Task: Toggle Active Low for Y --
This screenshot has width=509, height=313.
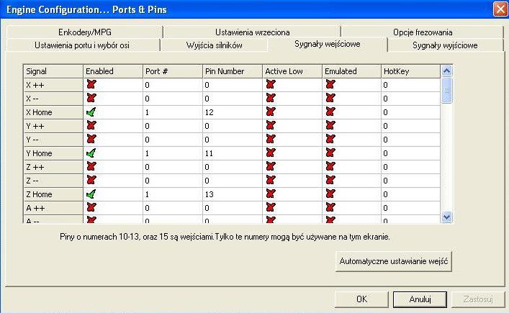Action: pyautogui.click(x=271, y=139)
